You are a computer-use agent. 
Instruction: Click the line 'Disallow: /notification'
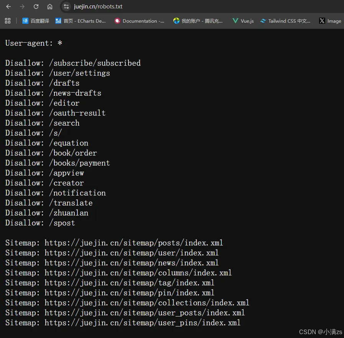pos(55,193)
